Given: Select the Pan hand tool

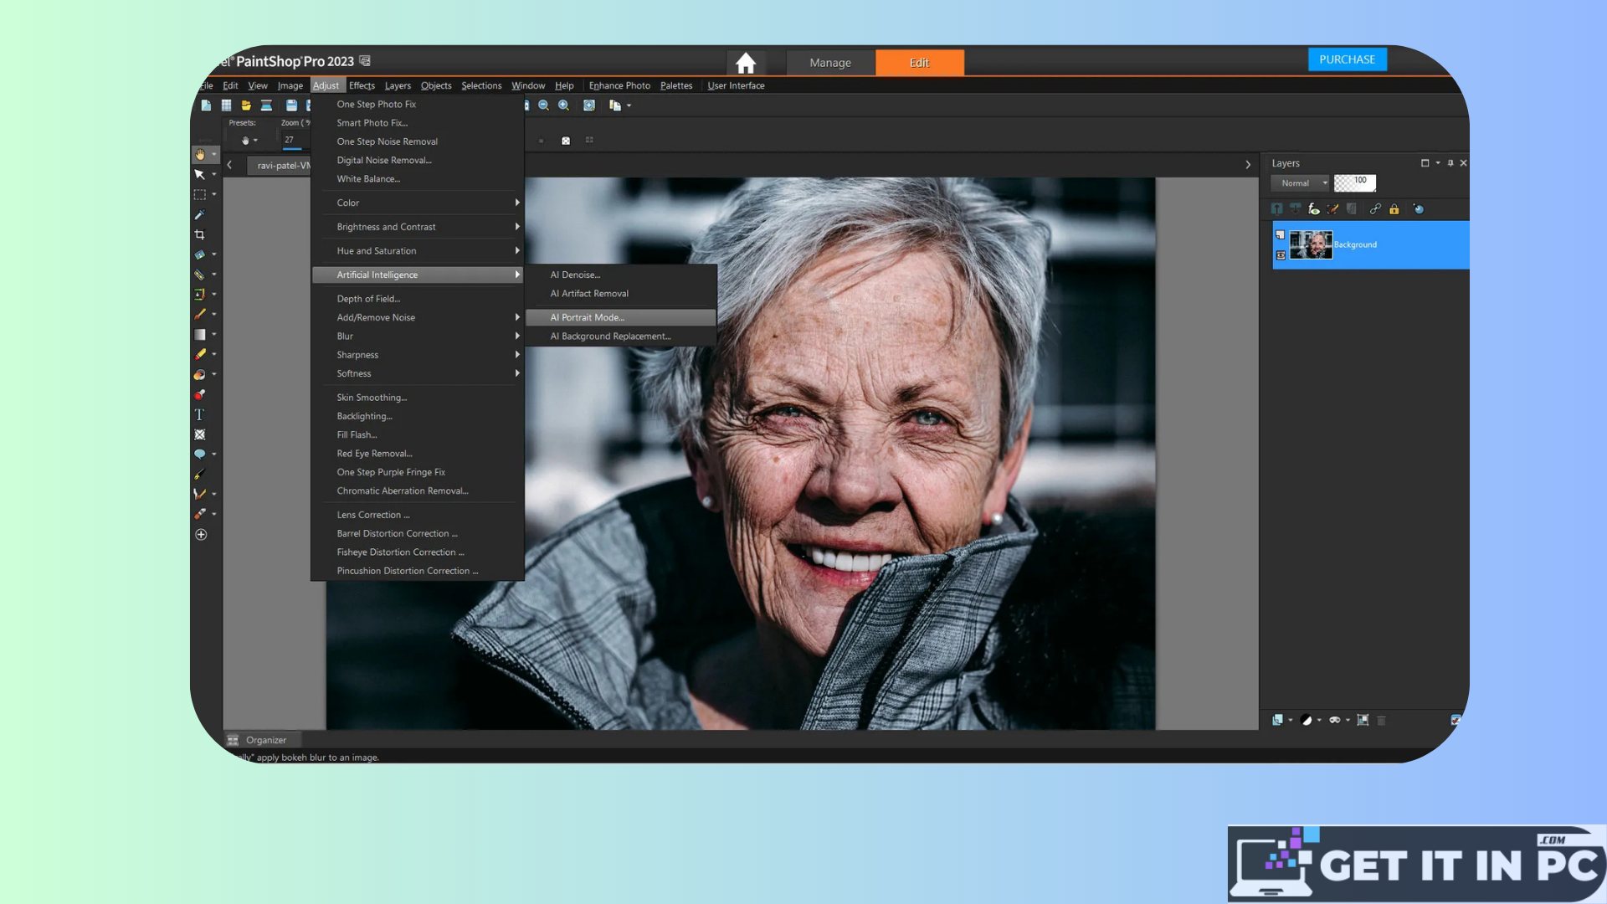Looking at the screenshot, I should [x=199, y=155].
